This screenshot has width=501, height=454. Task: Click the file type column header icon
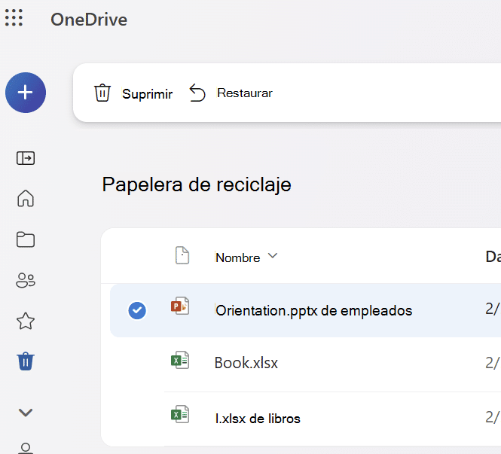(x=182, y=256)
